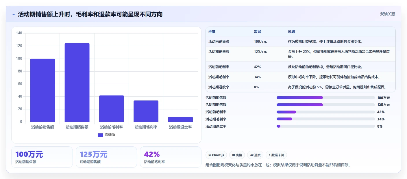Click the 活动期销售额 bar in the chart

tap(77, 82)
